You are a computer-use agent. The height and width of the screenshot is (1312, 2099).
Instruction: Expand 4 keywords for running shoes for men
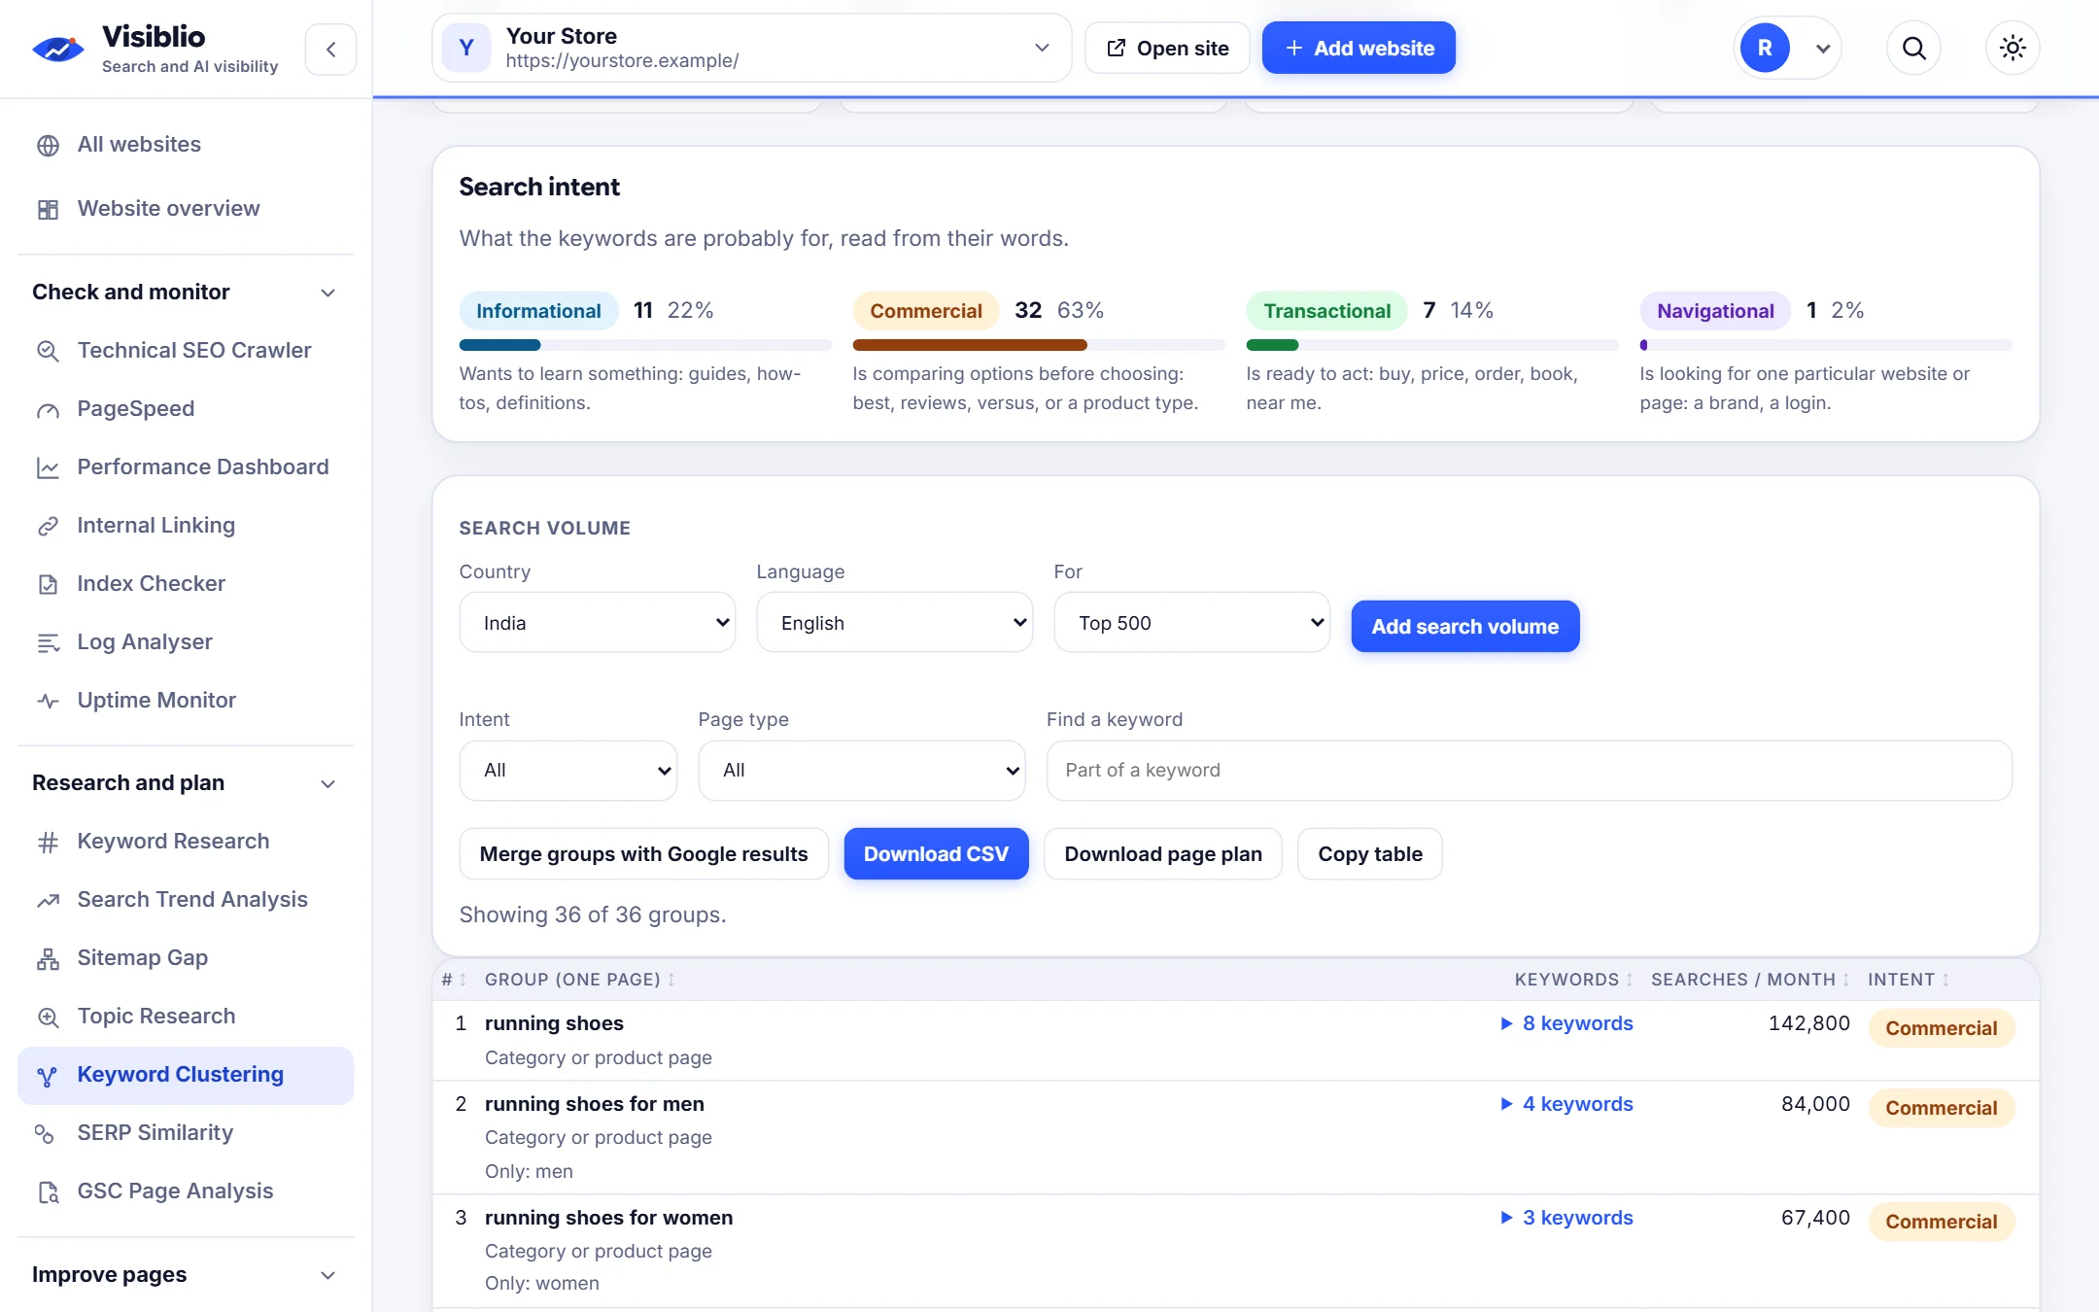[x=1566, y=1104]
